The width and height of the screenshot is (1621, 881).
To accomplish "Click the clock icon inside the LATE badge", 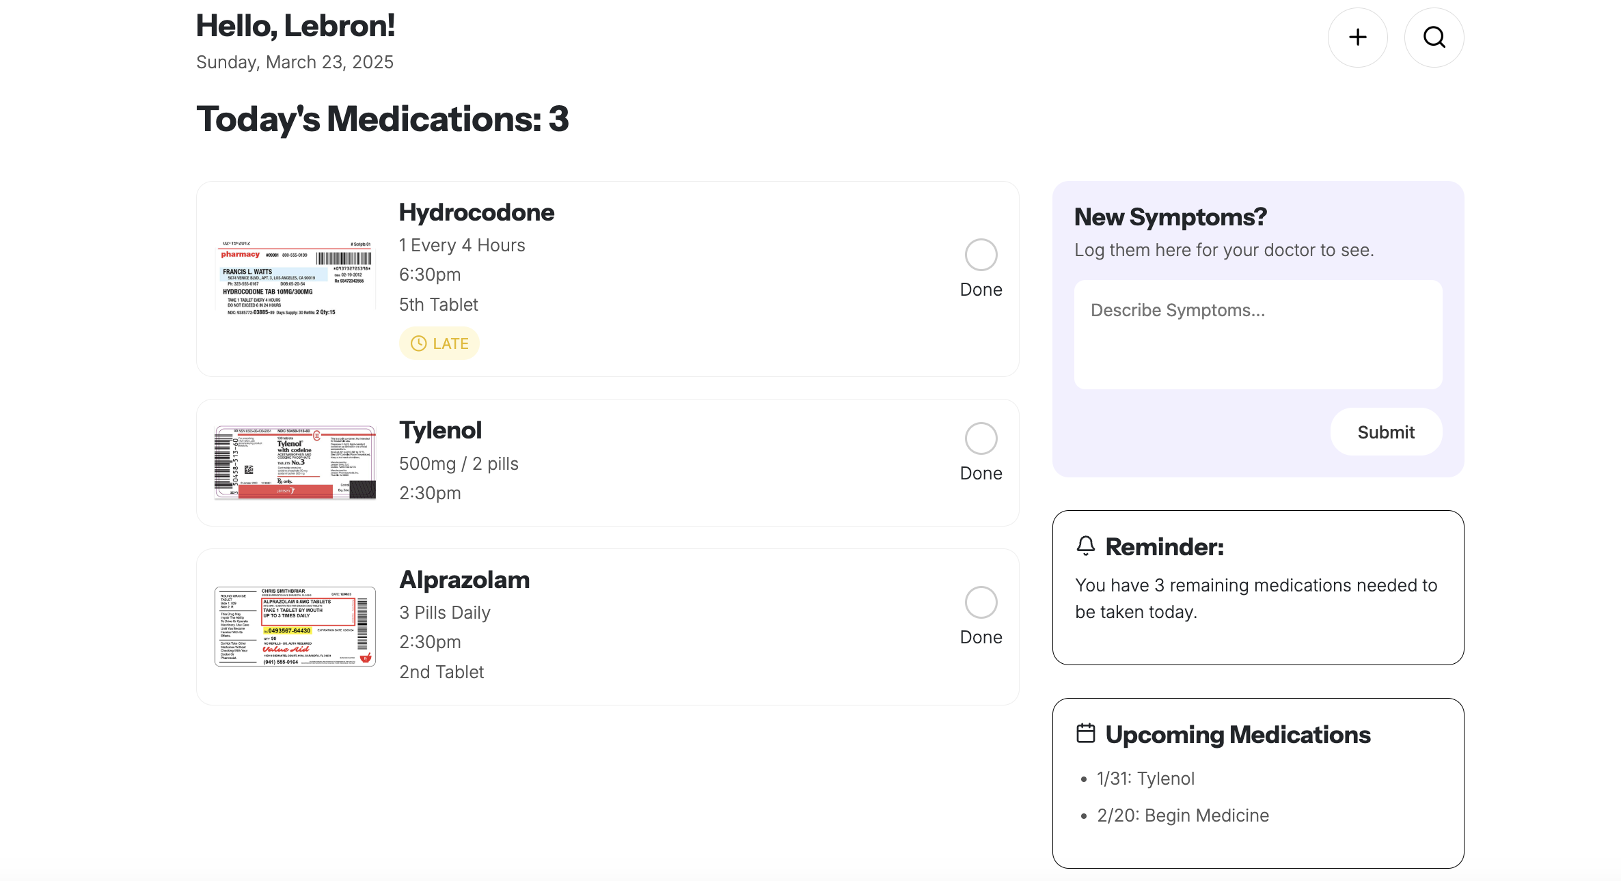I will click(418, 344).
